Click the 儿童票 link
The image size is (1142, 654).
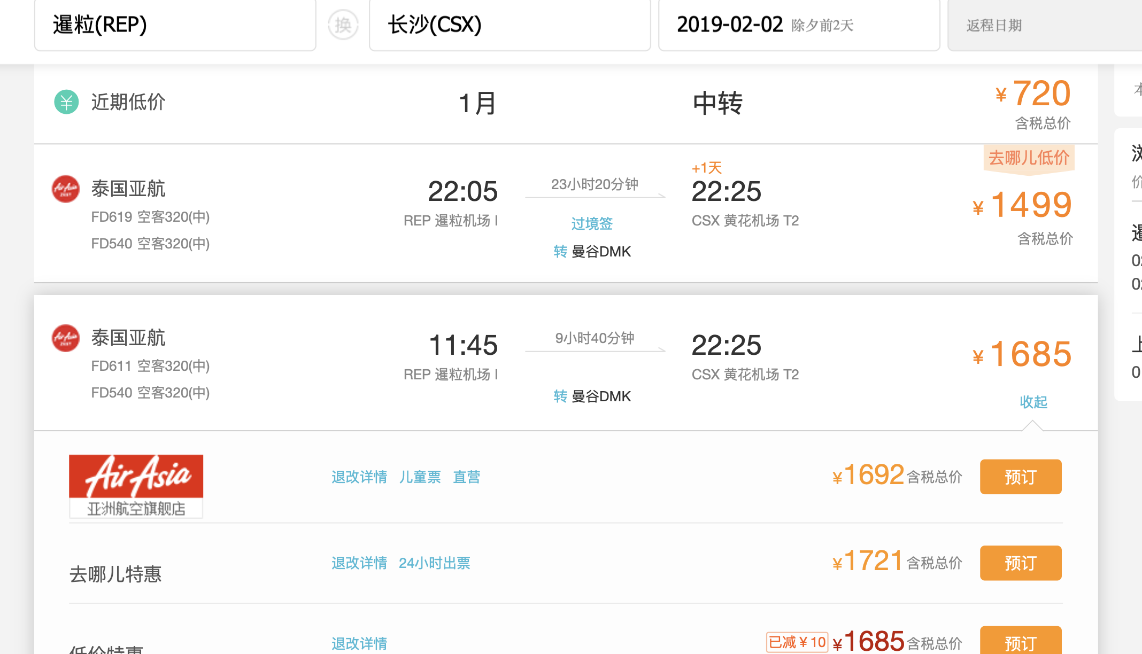[x=420, y=477]
